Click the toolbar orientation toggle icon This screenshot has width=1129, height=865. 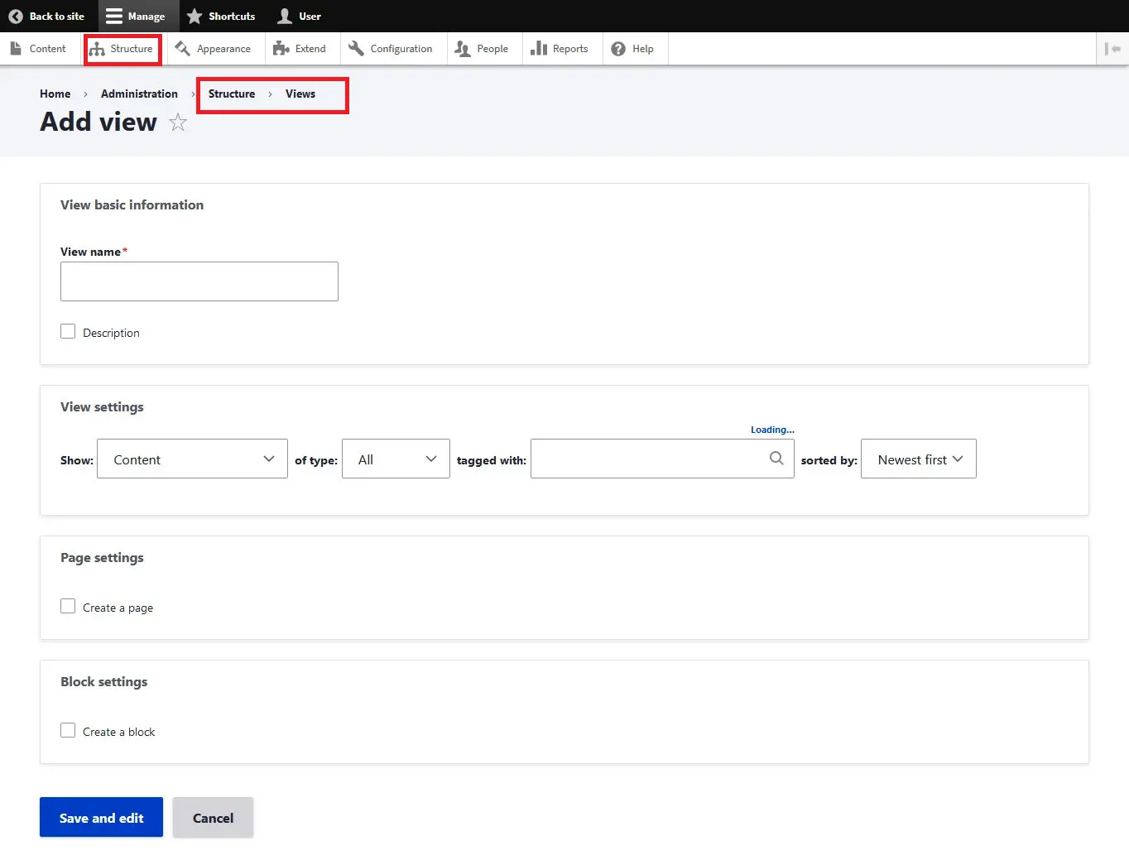pos(1112,49)
